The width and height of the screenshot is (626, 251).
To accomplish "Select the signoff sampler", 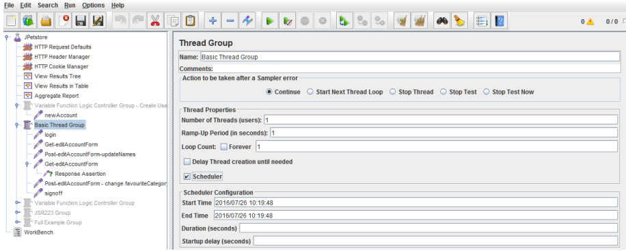I will pyautogui.click(x=53, y=193).
